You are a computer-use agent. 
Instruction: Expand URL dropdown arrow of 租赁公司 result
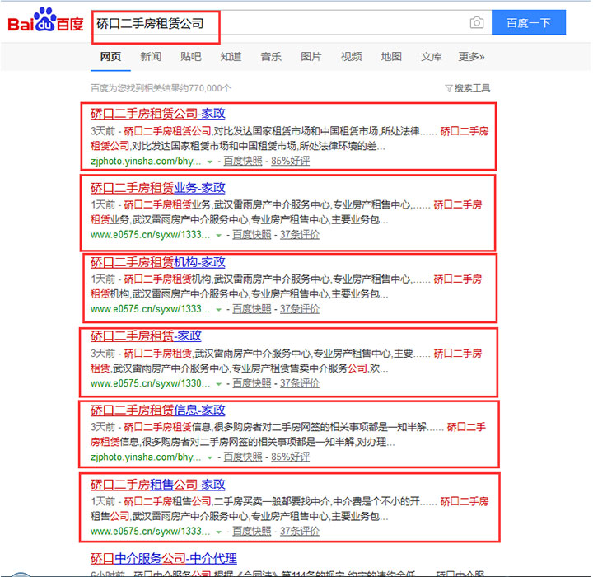coord(210,162)
